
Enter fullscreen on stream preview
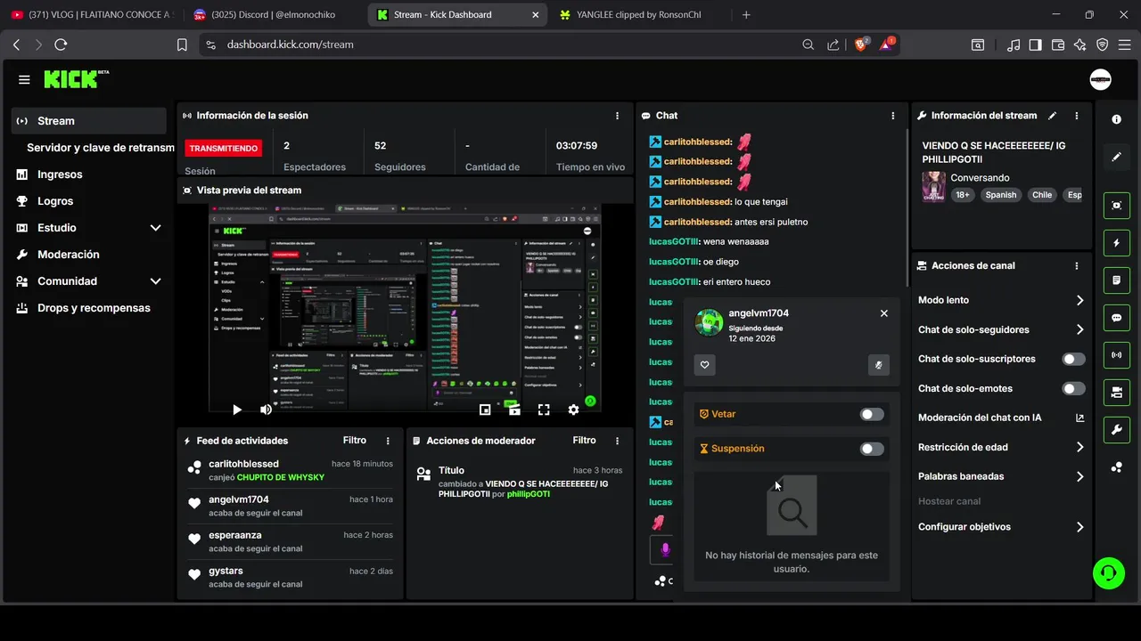(544, 410)
